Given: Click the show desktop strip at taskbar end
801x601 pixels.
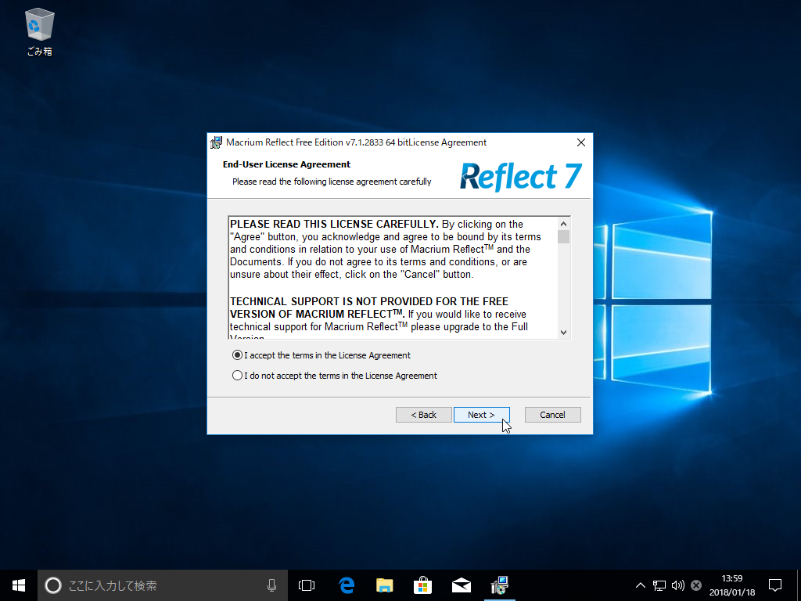Looking at the screenshot, I should point(799,585).
